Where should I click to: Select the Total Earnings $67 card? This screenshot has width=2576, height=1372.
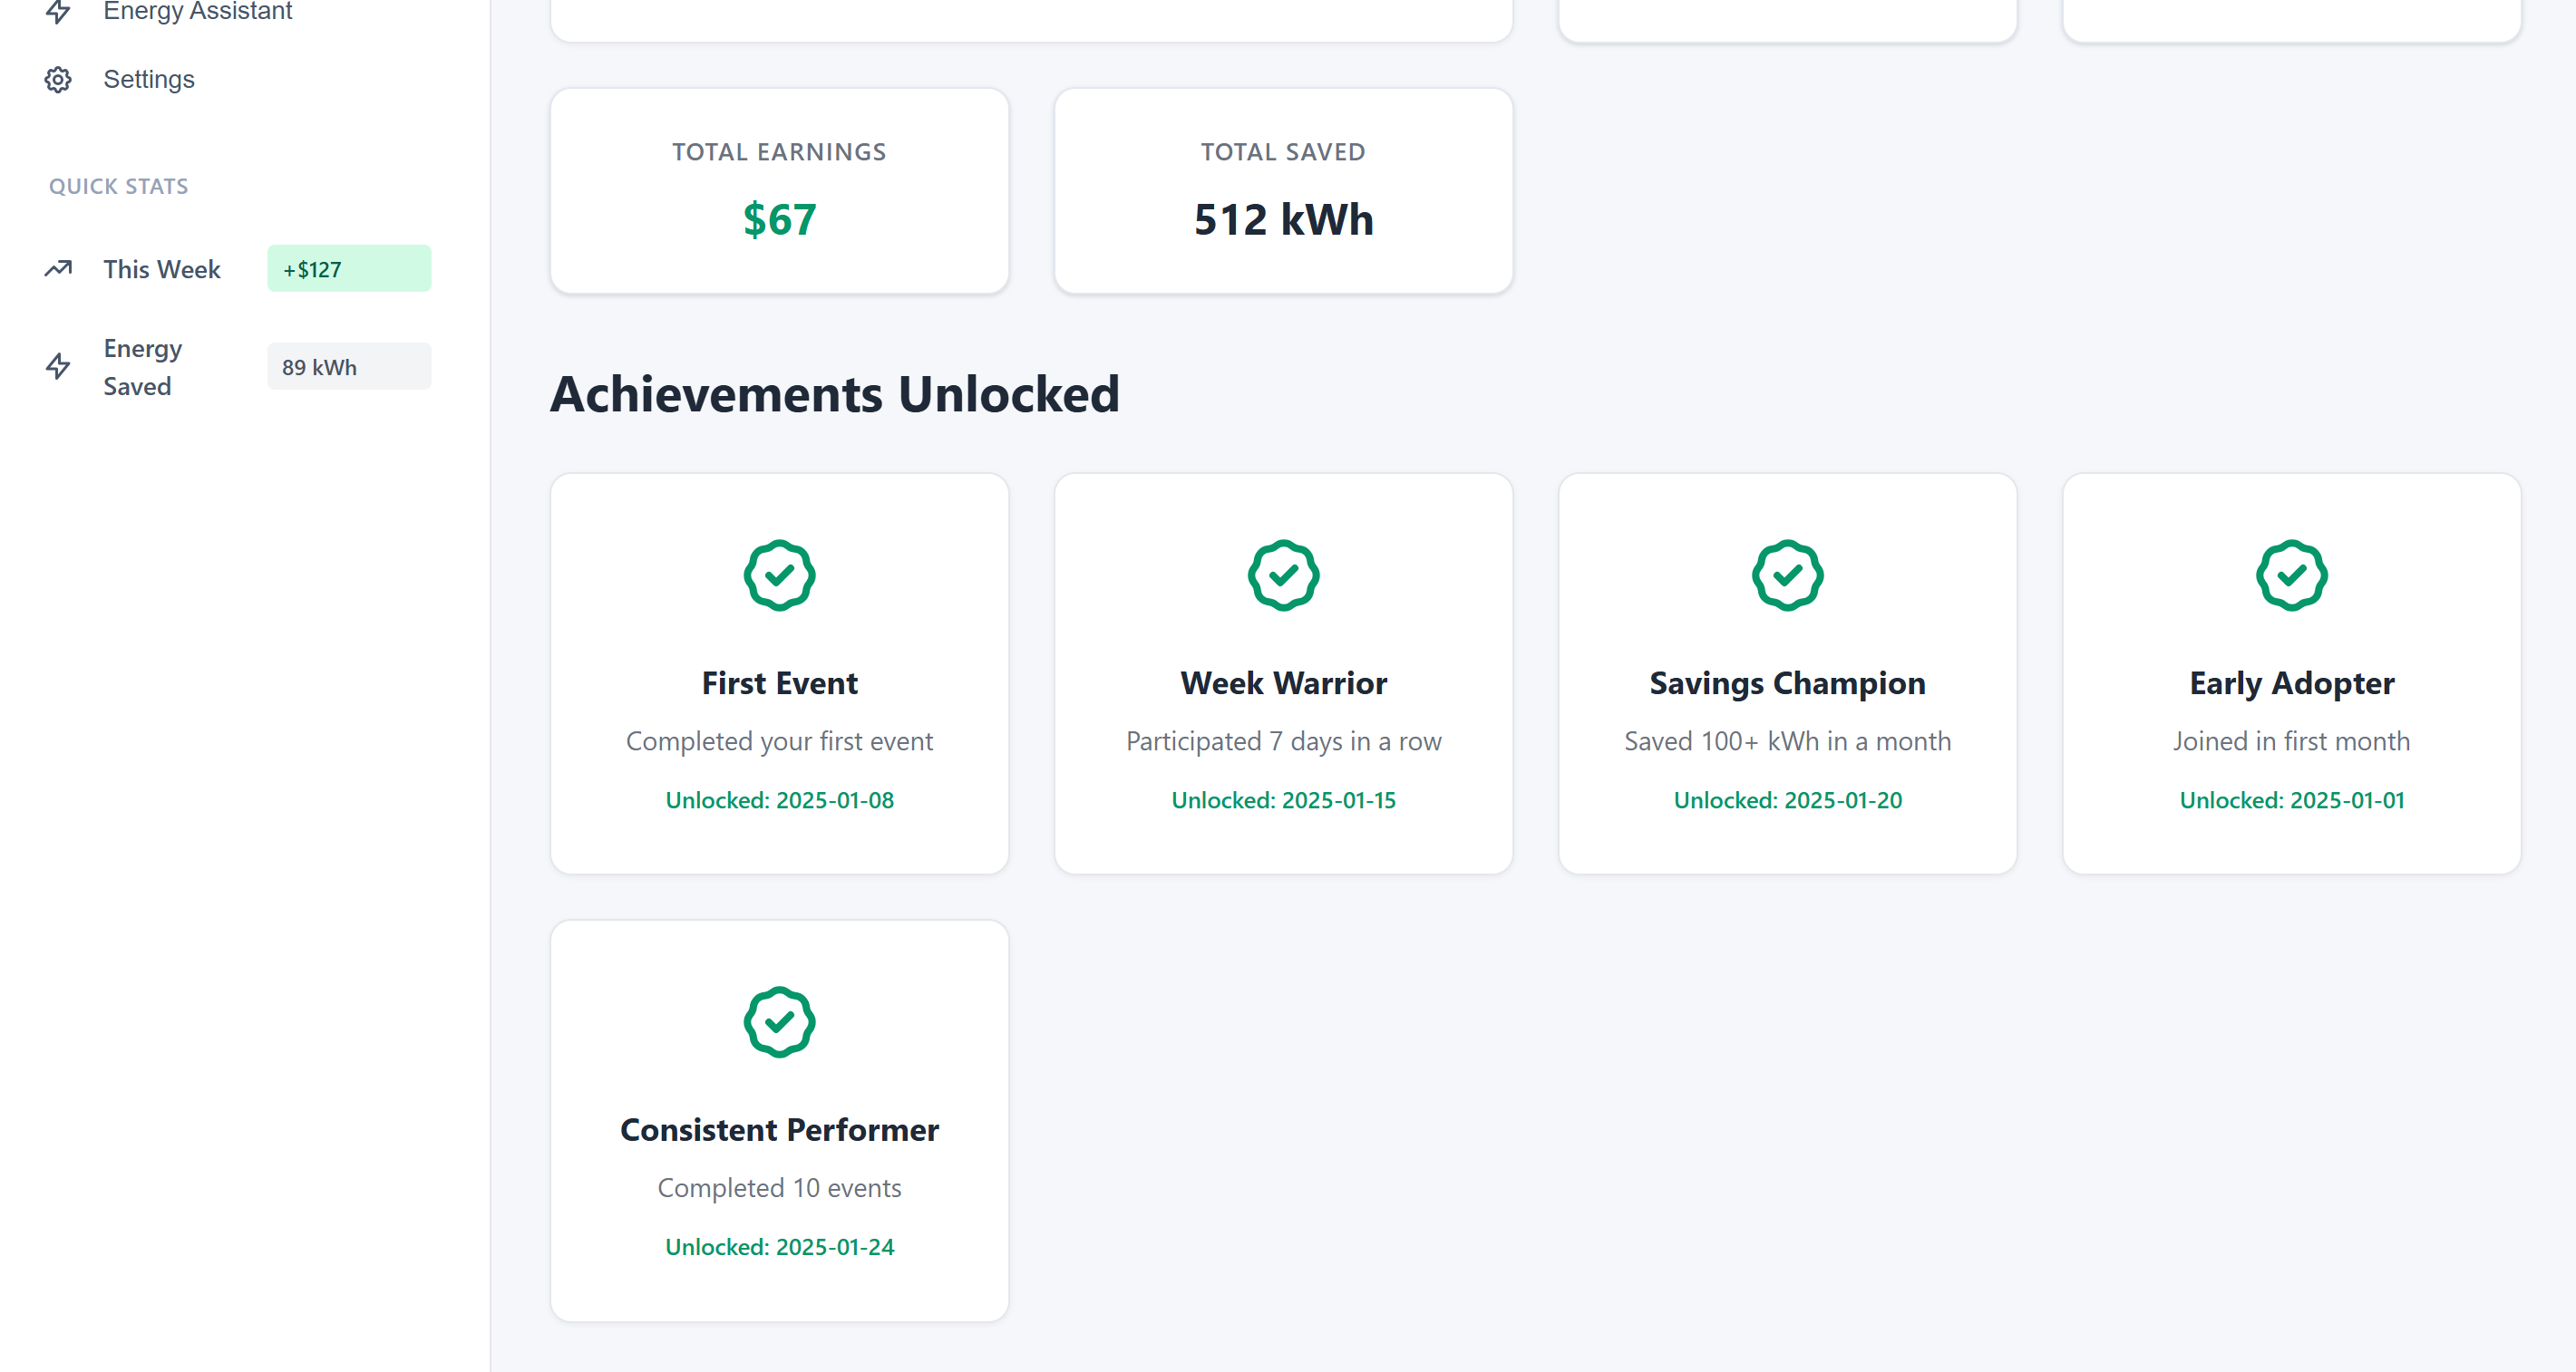tap(779, 191)
